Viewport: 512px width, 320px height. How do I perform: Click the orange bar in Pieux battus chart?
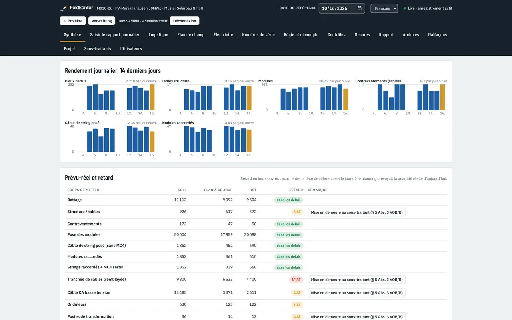click(x=152, y=97)
